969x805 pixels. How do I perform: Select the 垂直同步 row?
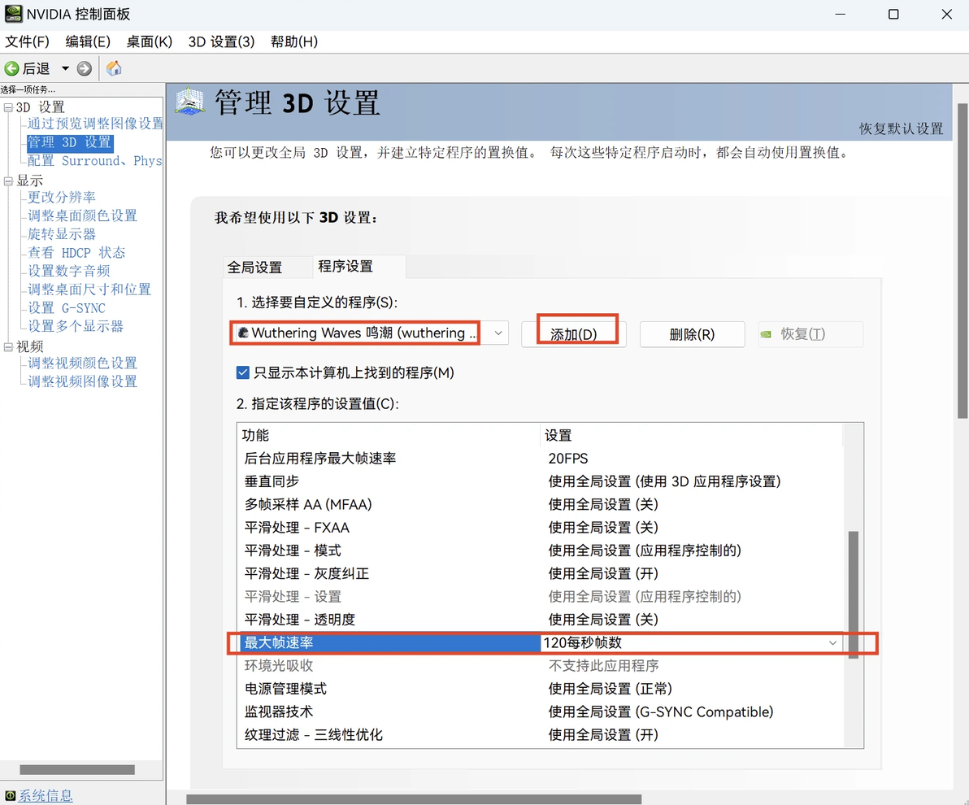pyautogui.click(x=539, y=481)
